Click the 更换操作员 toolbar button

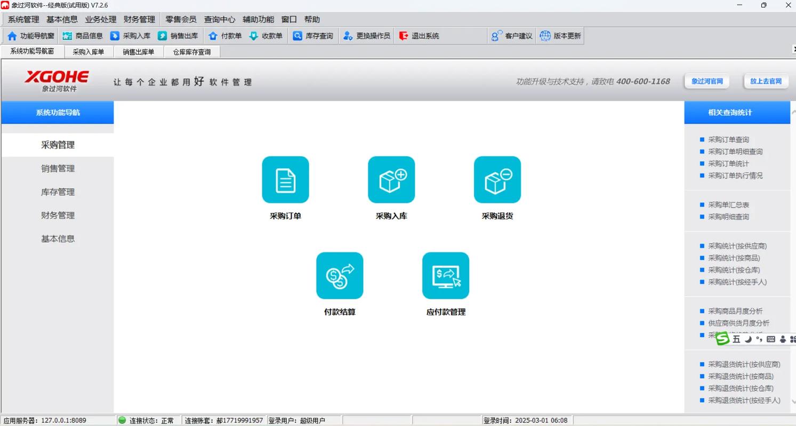[x=367, y=36]
